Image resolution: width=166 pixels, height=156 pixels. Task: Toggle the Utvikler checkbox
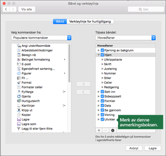102,119
